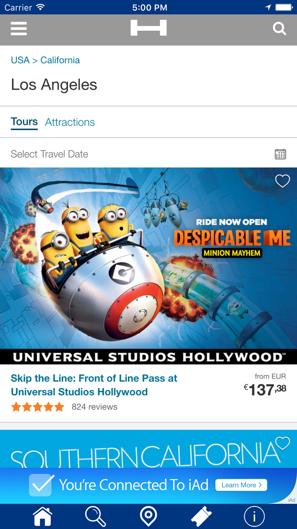Open the nearby location pin tab
The image size is (297, 529).
[148, 516]
